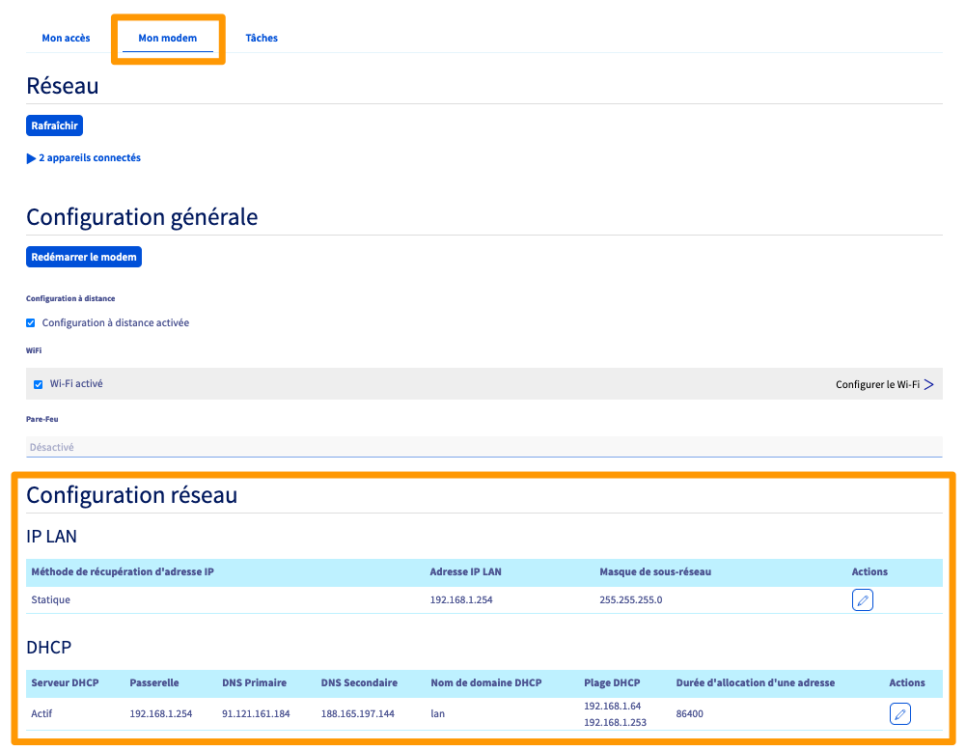
Task: Edit the DHCP configuration with pencil icon
Action: point(899,714)
